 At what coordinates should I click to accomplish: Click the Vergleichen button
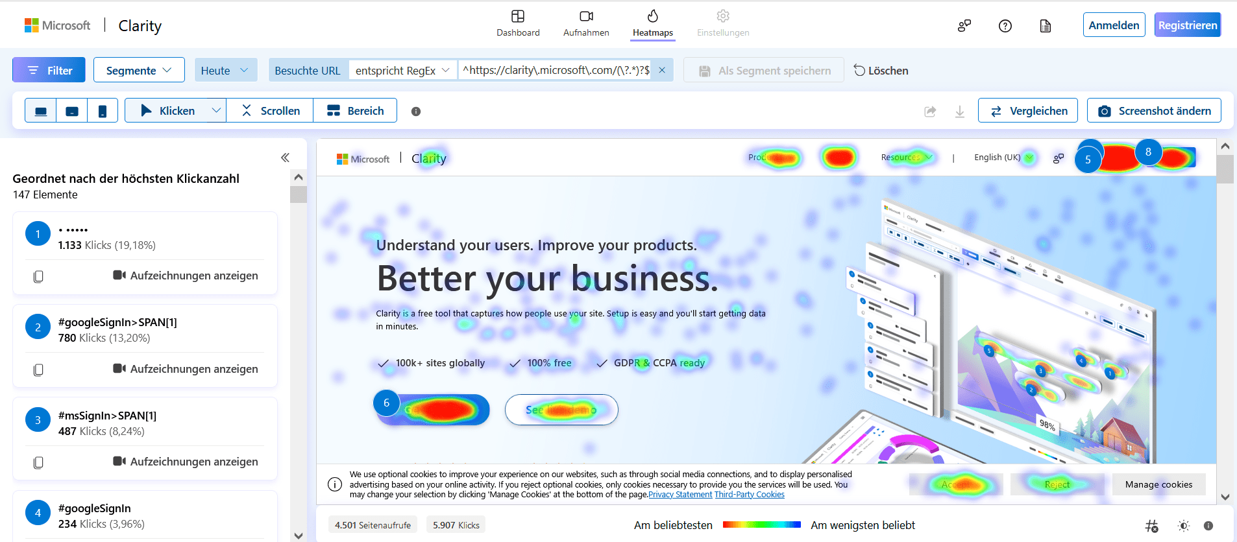click(1028, 111)
